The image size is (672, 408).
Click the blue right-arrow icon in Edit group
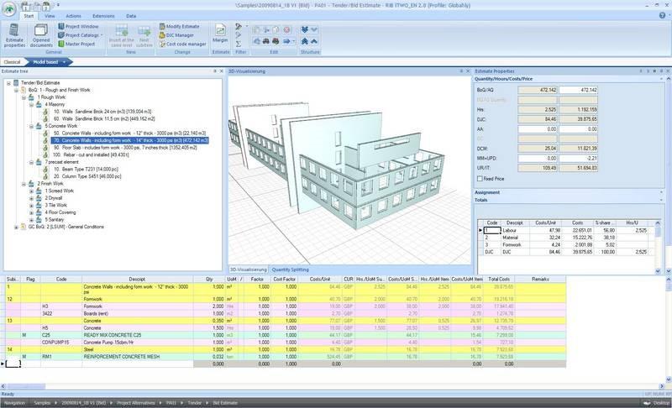pyautogui.click(x=286, y=41)
